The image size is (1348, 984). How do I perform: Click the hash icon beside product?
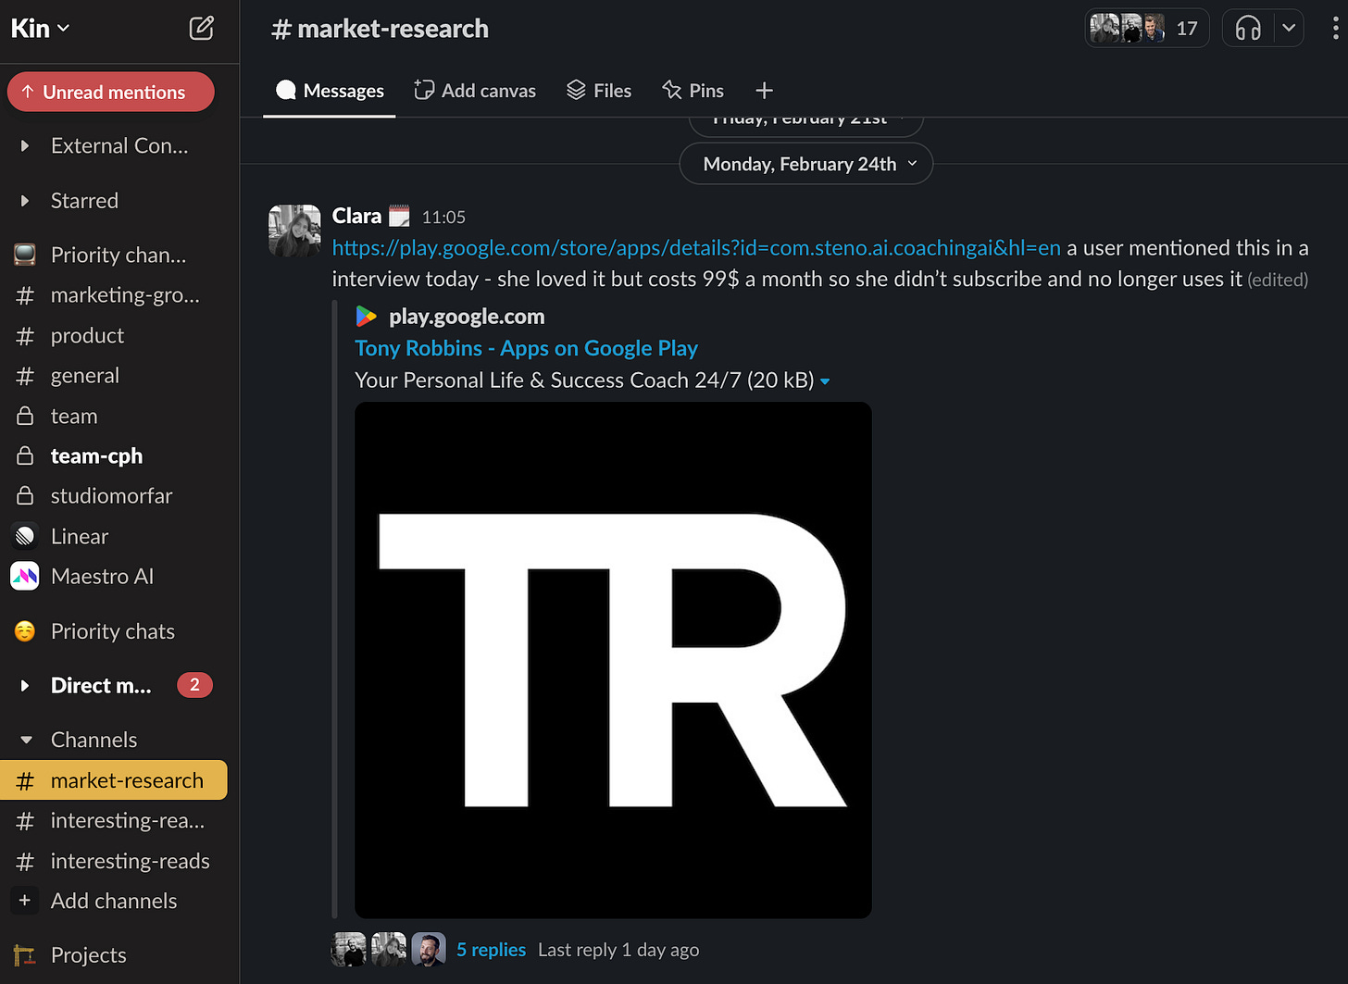(x=25, y=336)
